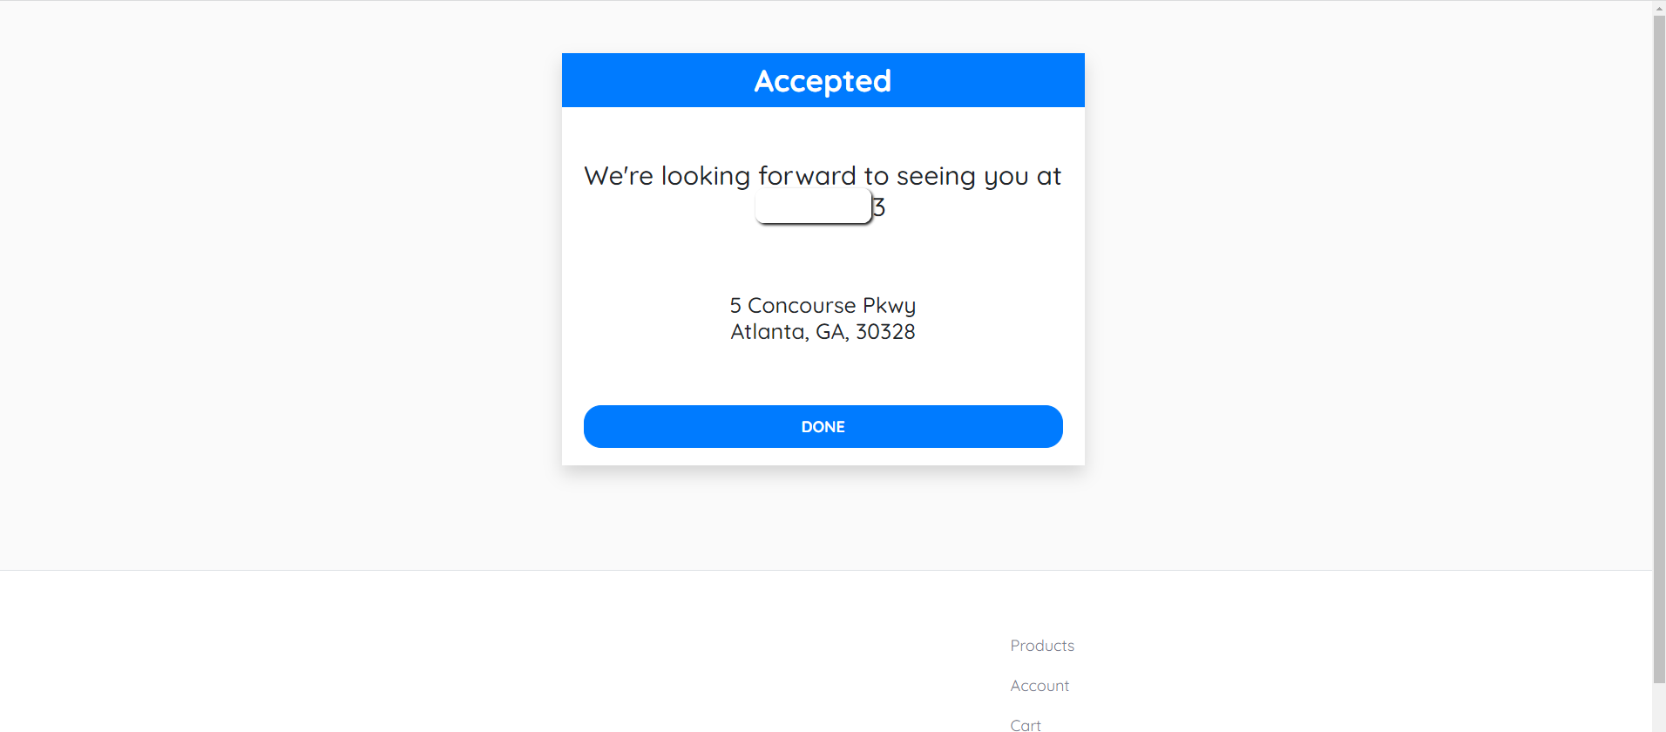
Task: Click the scrollbar up arrow
Action: (1659, 7)
